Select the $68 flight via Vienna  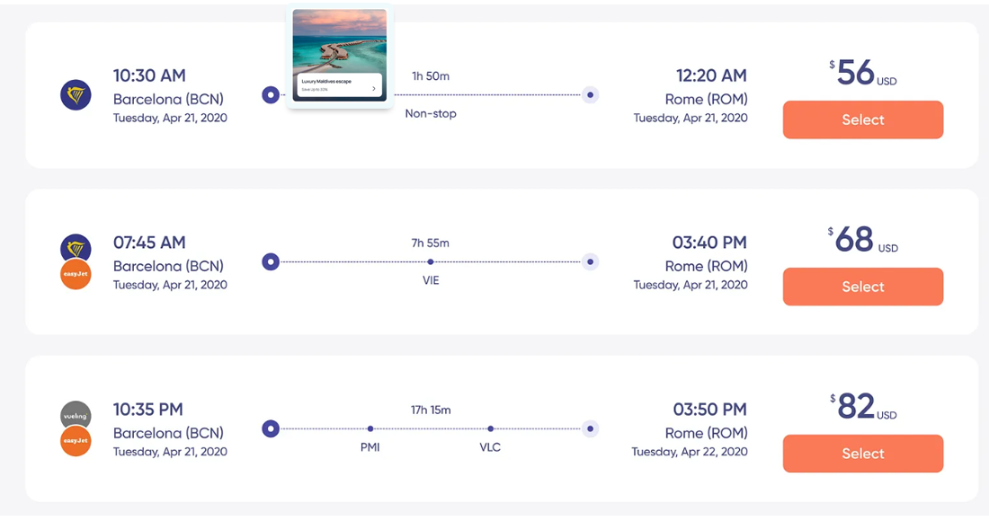point(862,287)
